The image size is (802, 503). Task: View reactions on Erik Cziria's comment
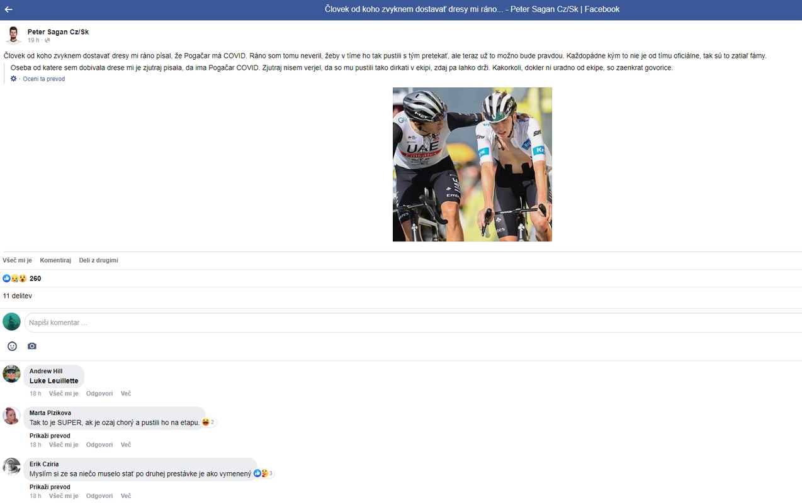pyautogui.click(x=264, y=473)
